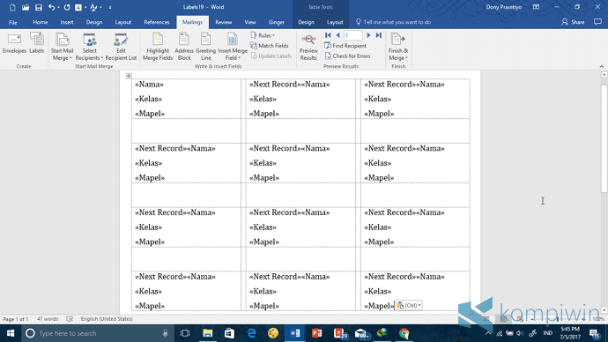Switch to the Home tab
Viewport: 608px width, 342px height.
tap(41, 22)
